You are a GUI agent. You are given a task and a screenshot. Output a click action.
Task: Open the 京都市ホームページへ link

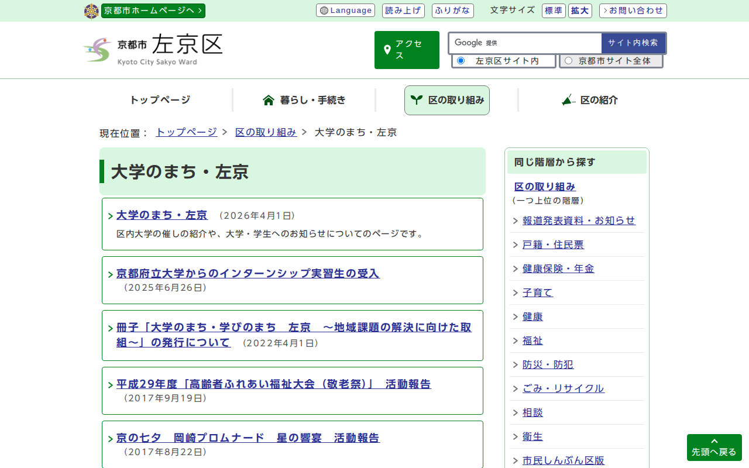(x=153, y=11)
